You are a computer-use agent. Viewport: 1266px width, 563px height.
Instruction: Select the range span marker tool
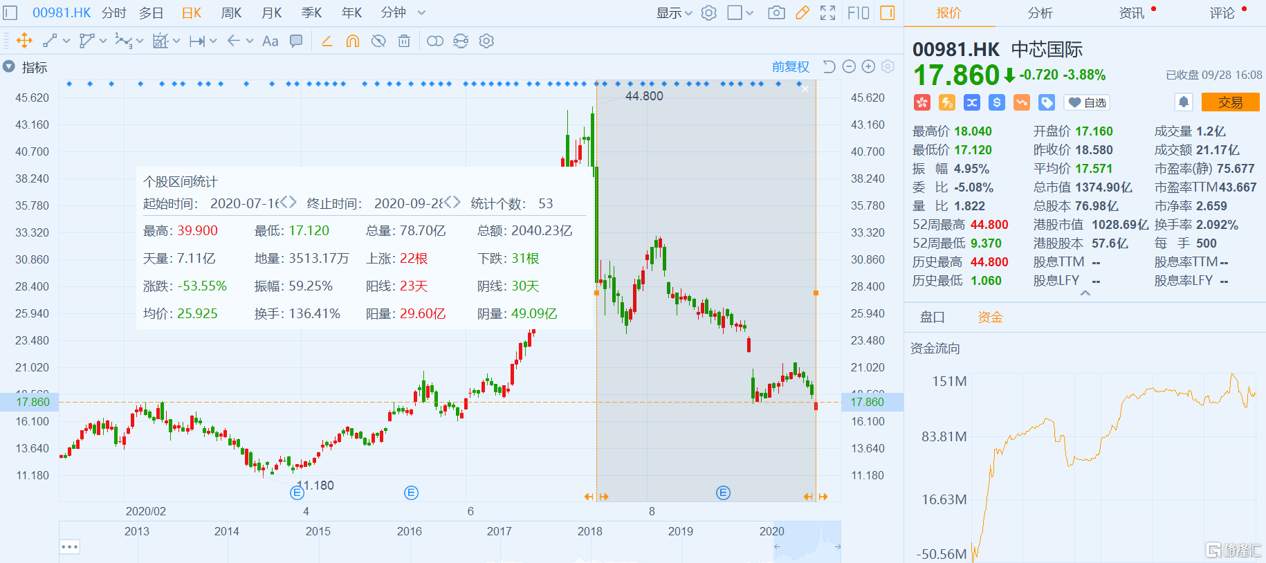[x=197, y=41]
